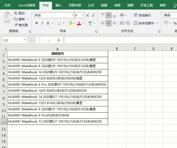Switch to the 数据 (Data) tab

[x=104, y=5]
